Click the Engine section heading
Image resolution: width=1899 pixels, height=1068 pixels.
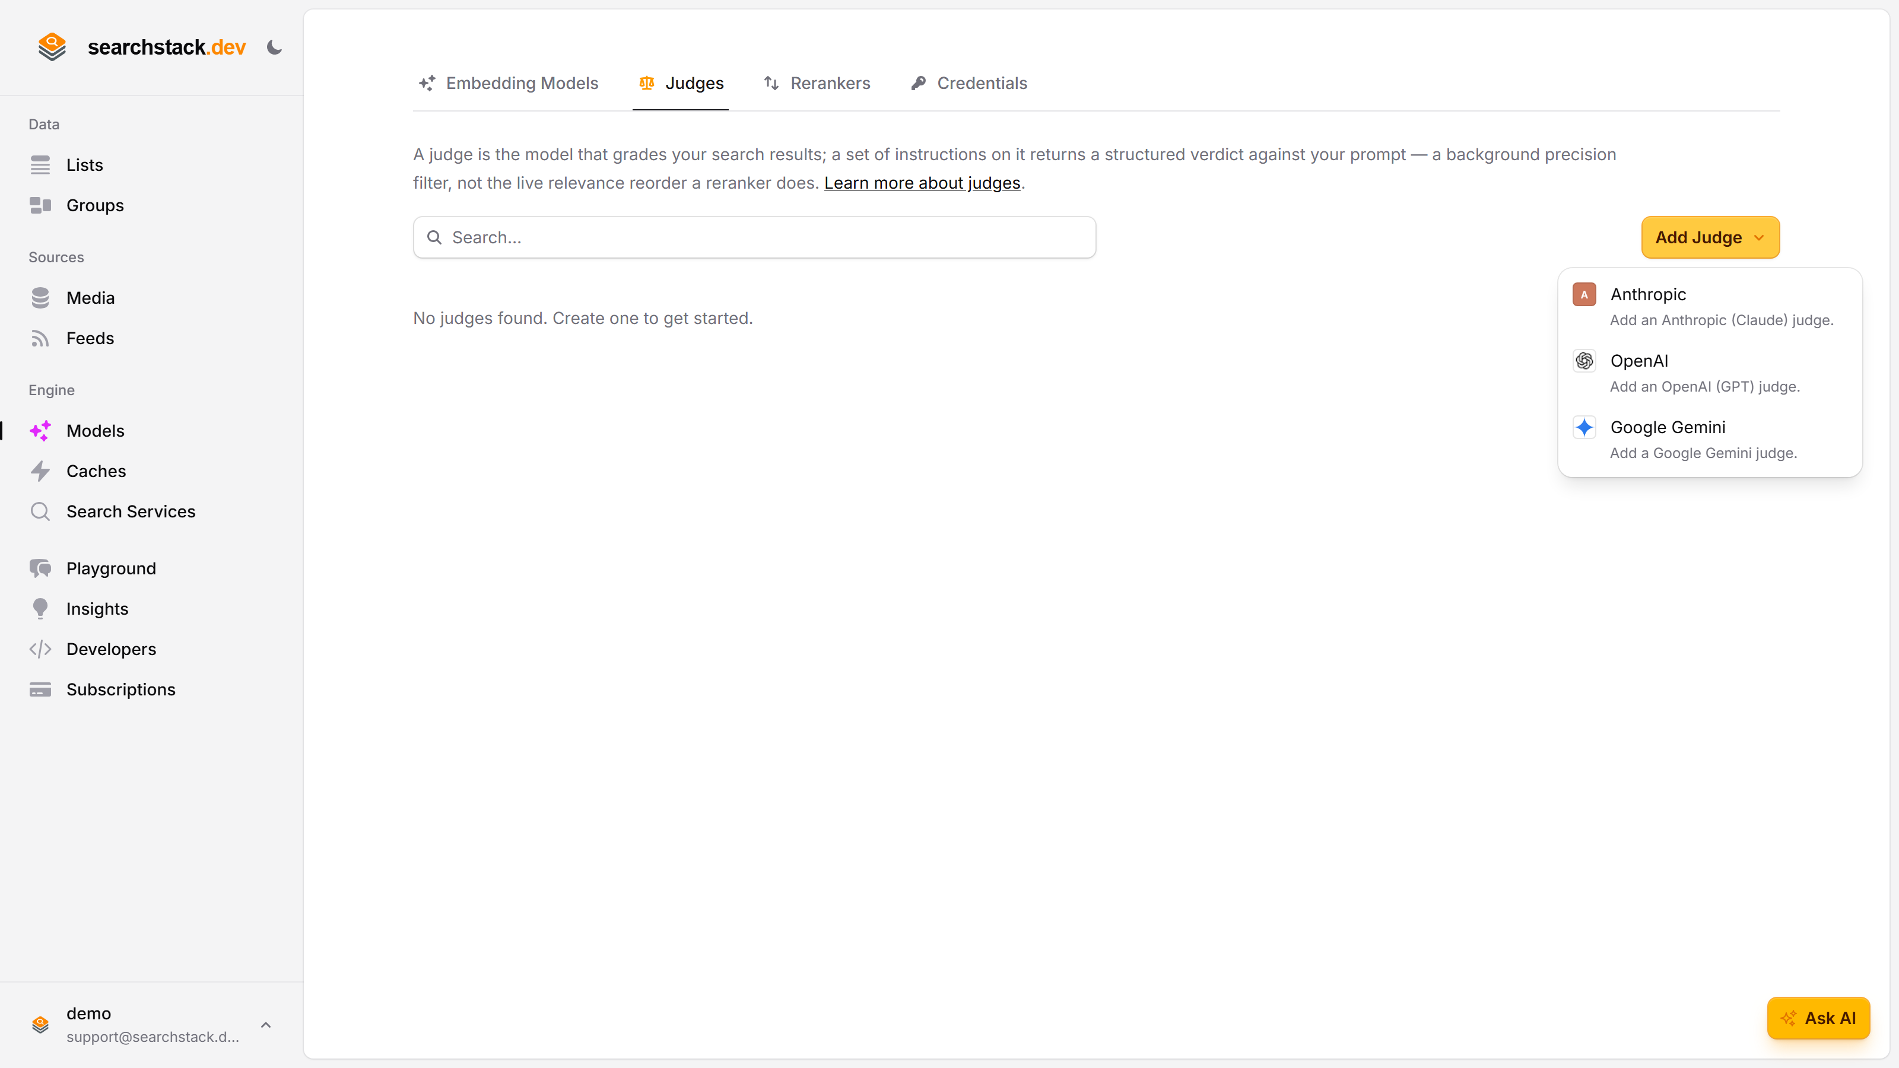point(52,390)
